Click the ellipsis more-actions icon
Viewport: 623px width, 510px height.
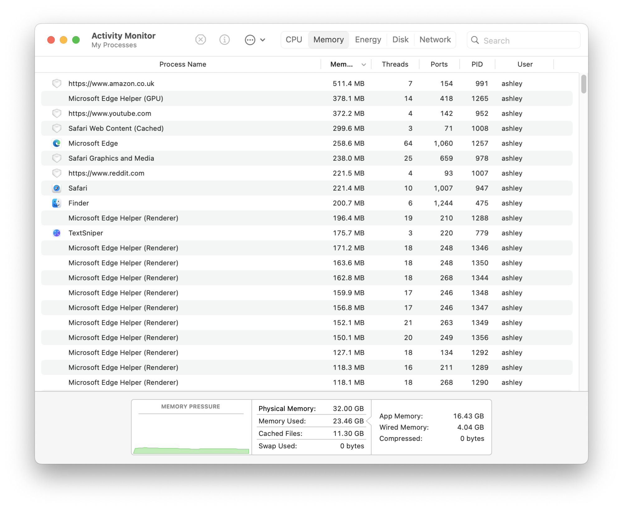(250, 40)
